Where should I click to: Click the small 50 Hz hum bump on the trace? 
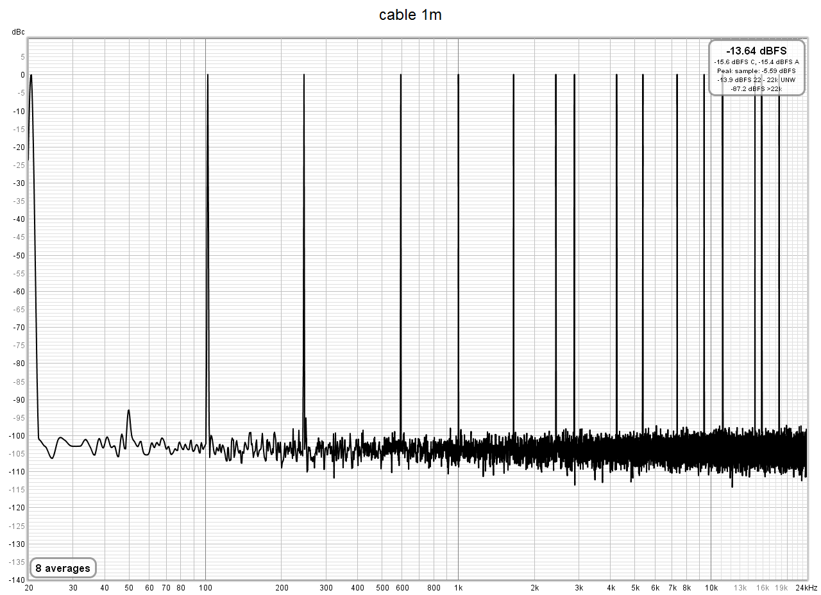tap(129, 410)
